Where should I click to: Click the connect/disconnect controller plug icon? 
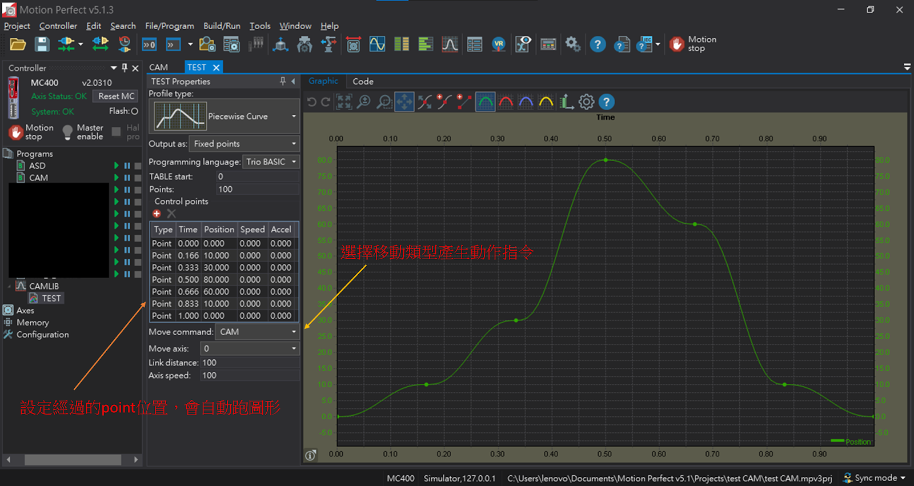pyautogui.click(x=66, y=44)
